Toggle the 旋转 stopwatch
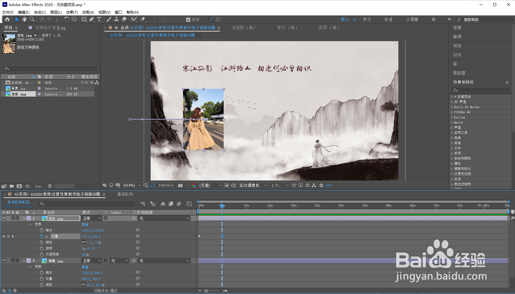This screenshot has height=294, width=515. (x=42, y=248)
